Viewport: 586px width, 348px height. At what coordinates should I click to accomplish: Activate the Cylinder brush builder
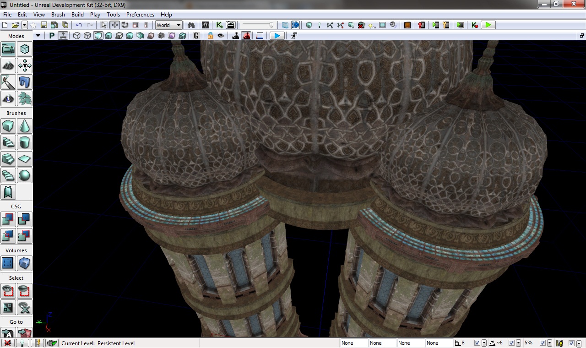[x=25, y=142]
